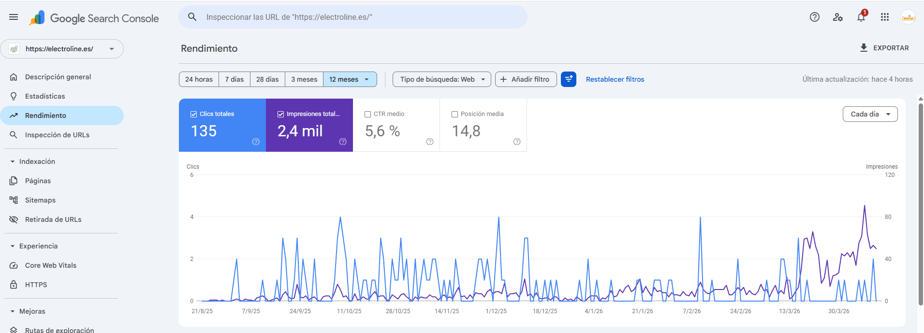Click the plus icon in Añadir filtro
This screenshot has width=924, height=333.
pyautogui.click(x=503, y=79)
